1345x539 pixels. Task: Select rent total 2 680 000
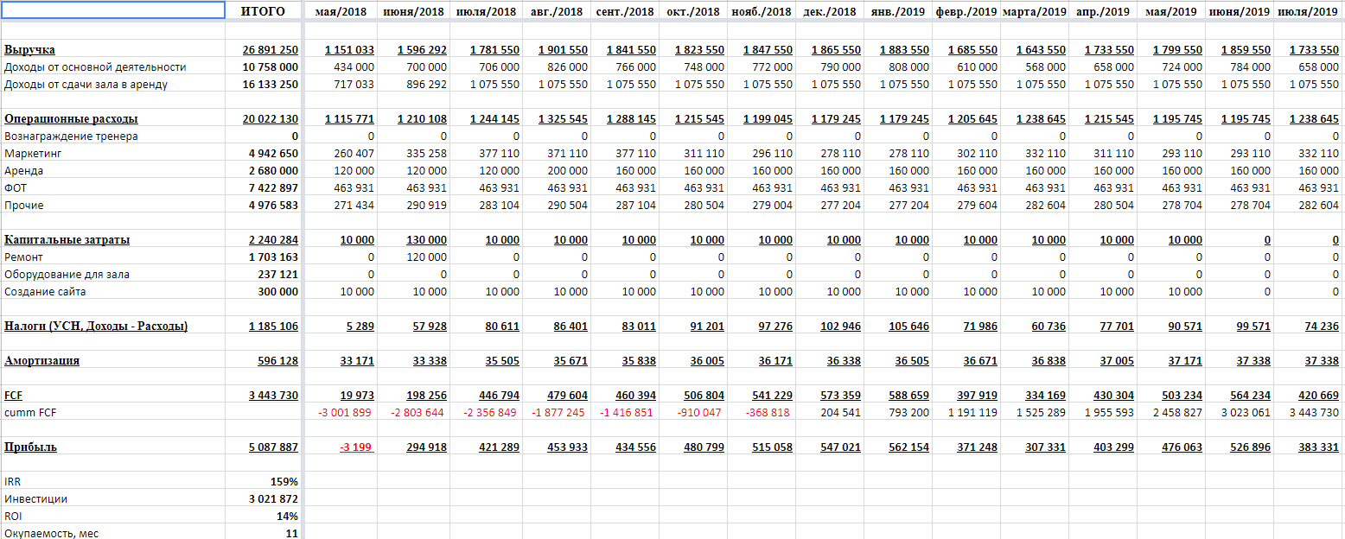coord(263,171)
